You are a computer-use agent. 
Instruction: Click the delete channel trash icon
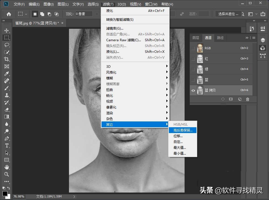tap(247, 99)
